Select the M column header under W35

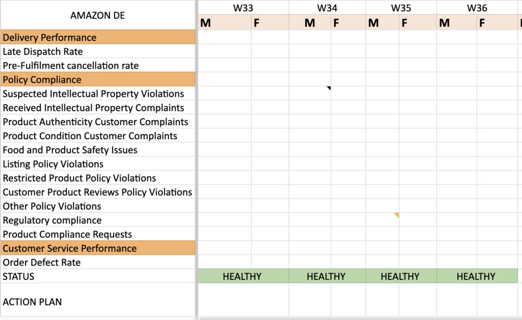point(382,22)
